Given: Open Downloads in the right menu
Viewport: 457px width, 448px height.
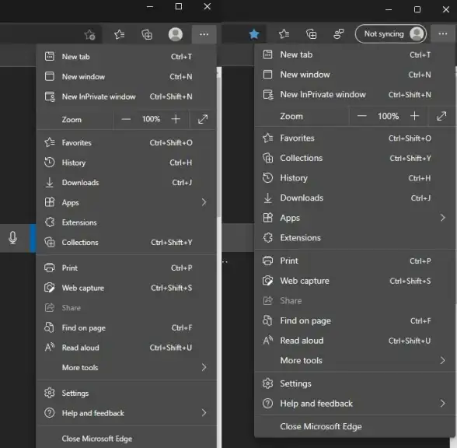Looking at the screenshot, I should point(354,198).
